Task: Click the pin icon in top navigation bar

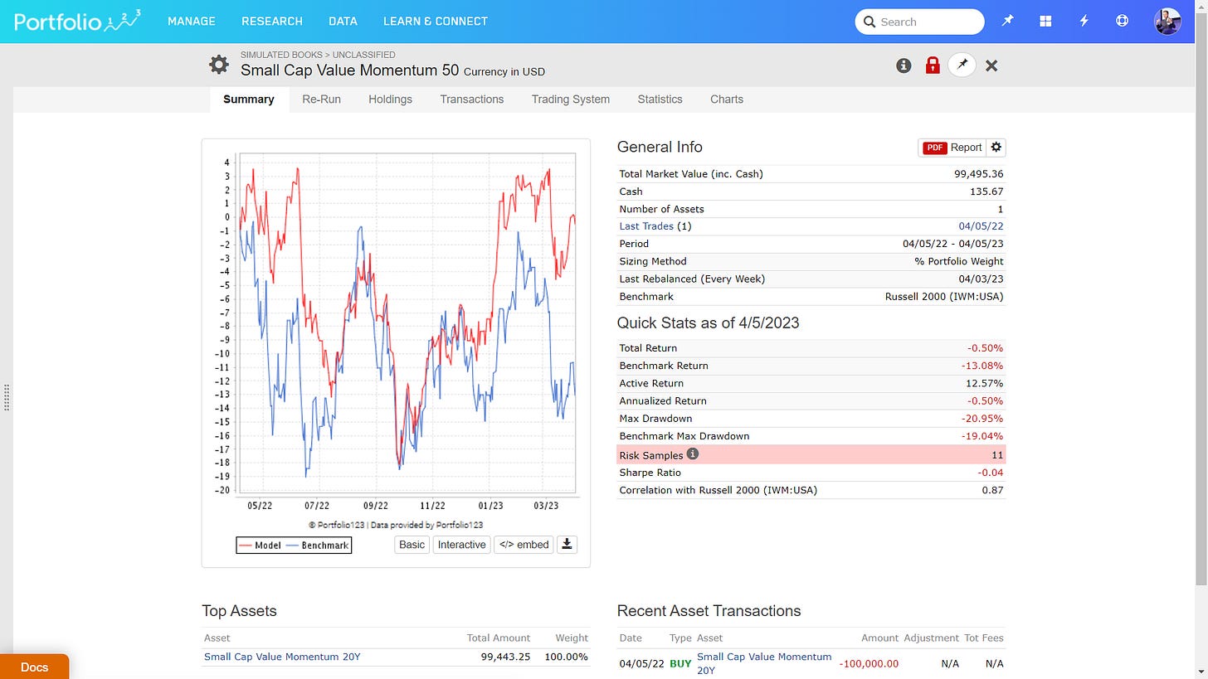Action: coord(1007,22)
